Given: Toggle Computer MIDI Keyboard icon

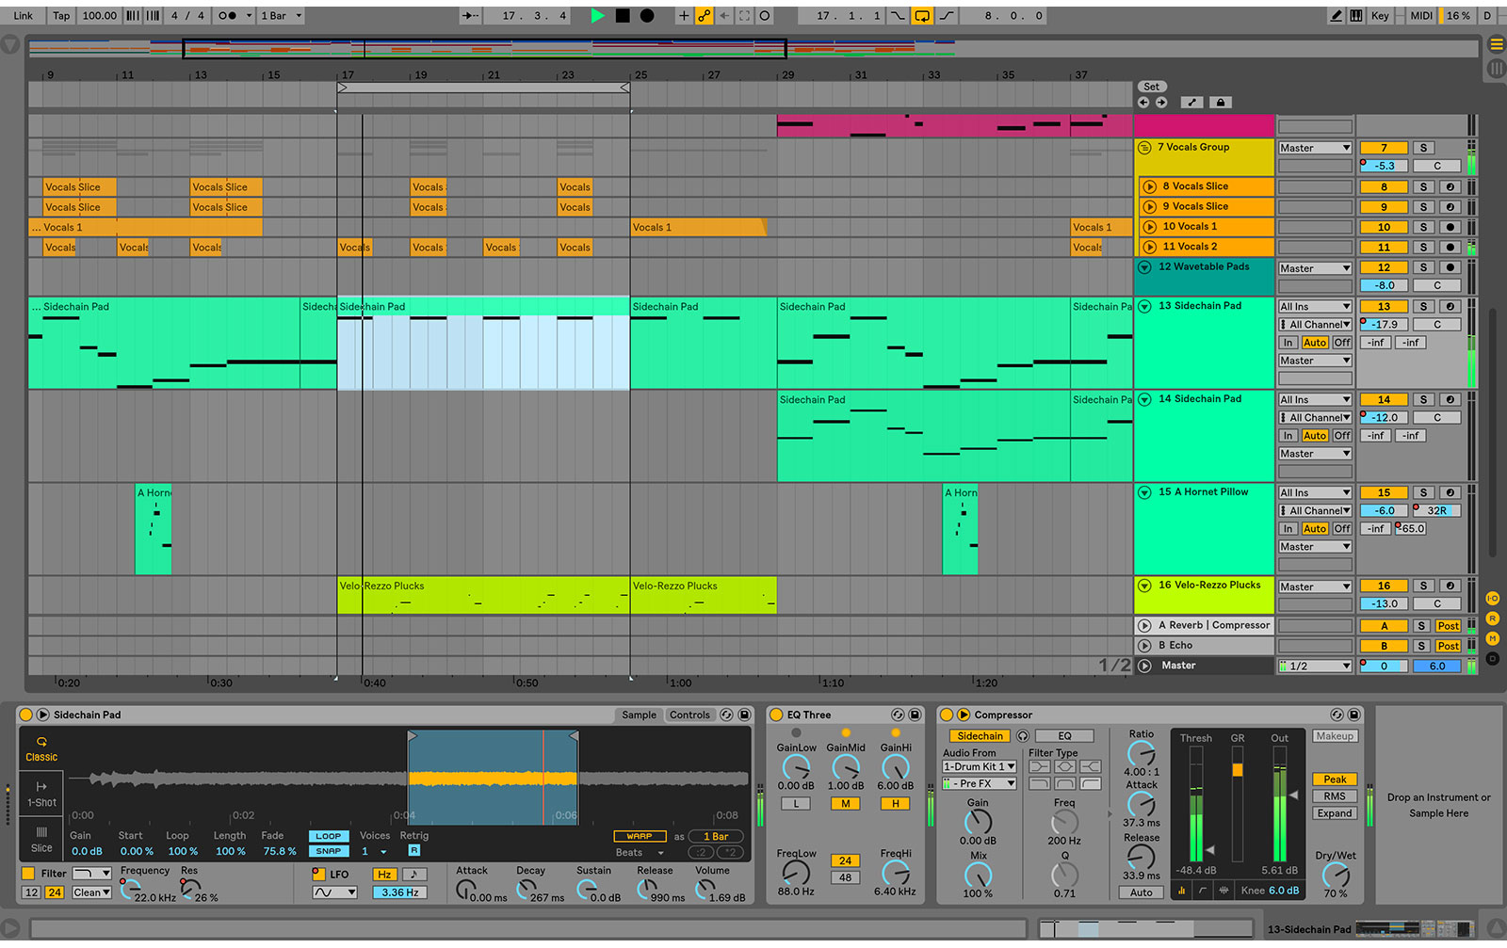Looking at the screenshot, I should click(x=1356, y=15).
